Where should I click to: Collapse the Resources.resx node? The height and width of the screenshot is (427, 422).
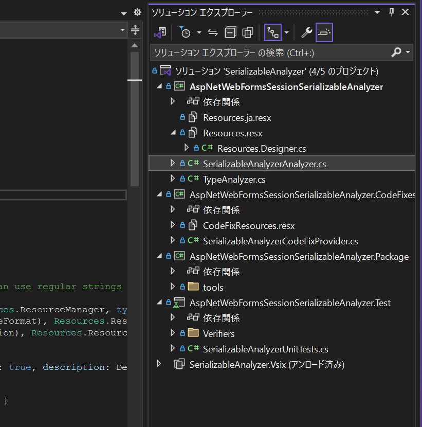(x=173, y=133)
